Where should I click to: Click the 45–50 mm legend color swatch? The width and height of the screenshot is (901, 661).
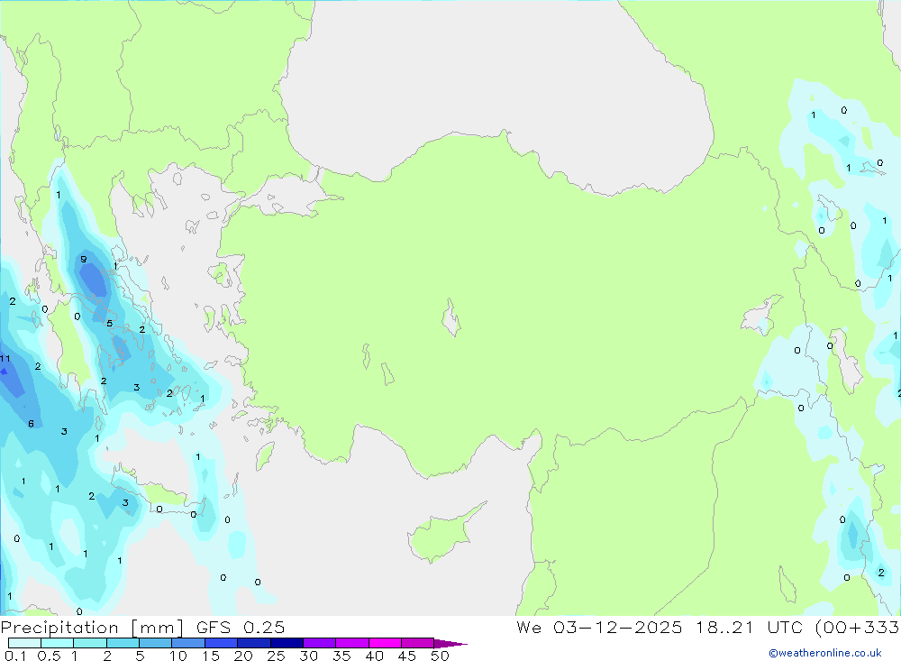(x=418, y=643)
